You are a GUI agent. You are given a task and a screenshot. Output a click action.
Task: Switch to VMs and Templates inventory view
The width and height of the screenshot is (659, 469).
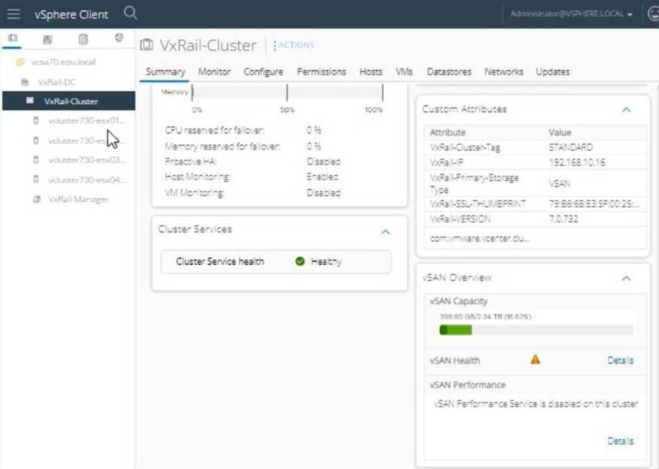click(47, 39)
